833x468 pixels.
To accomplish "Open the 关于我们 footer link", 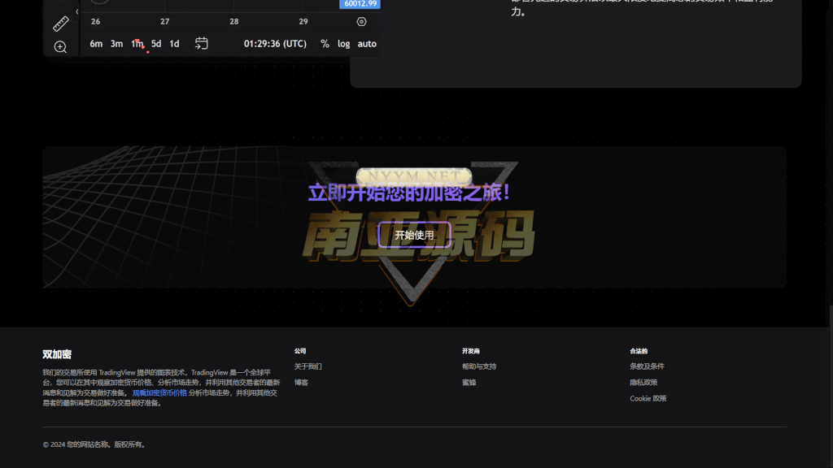I will (307, 366).
